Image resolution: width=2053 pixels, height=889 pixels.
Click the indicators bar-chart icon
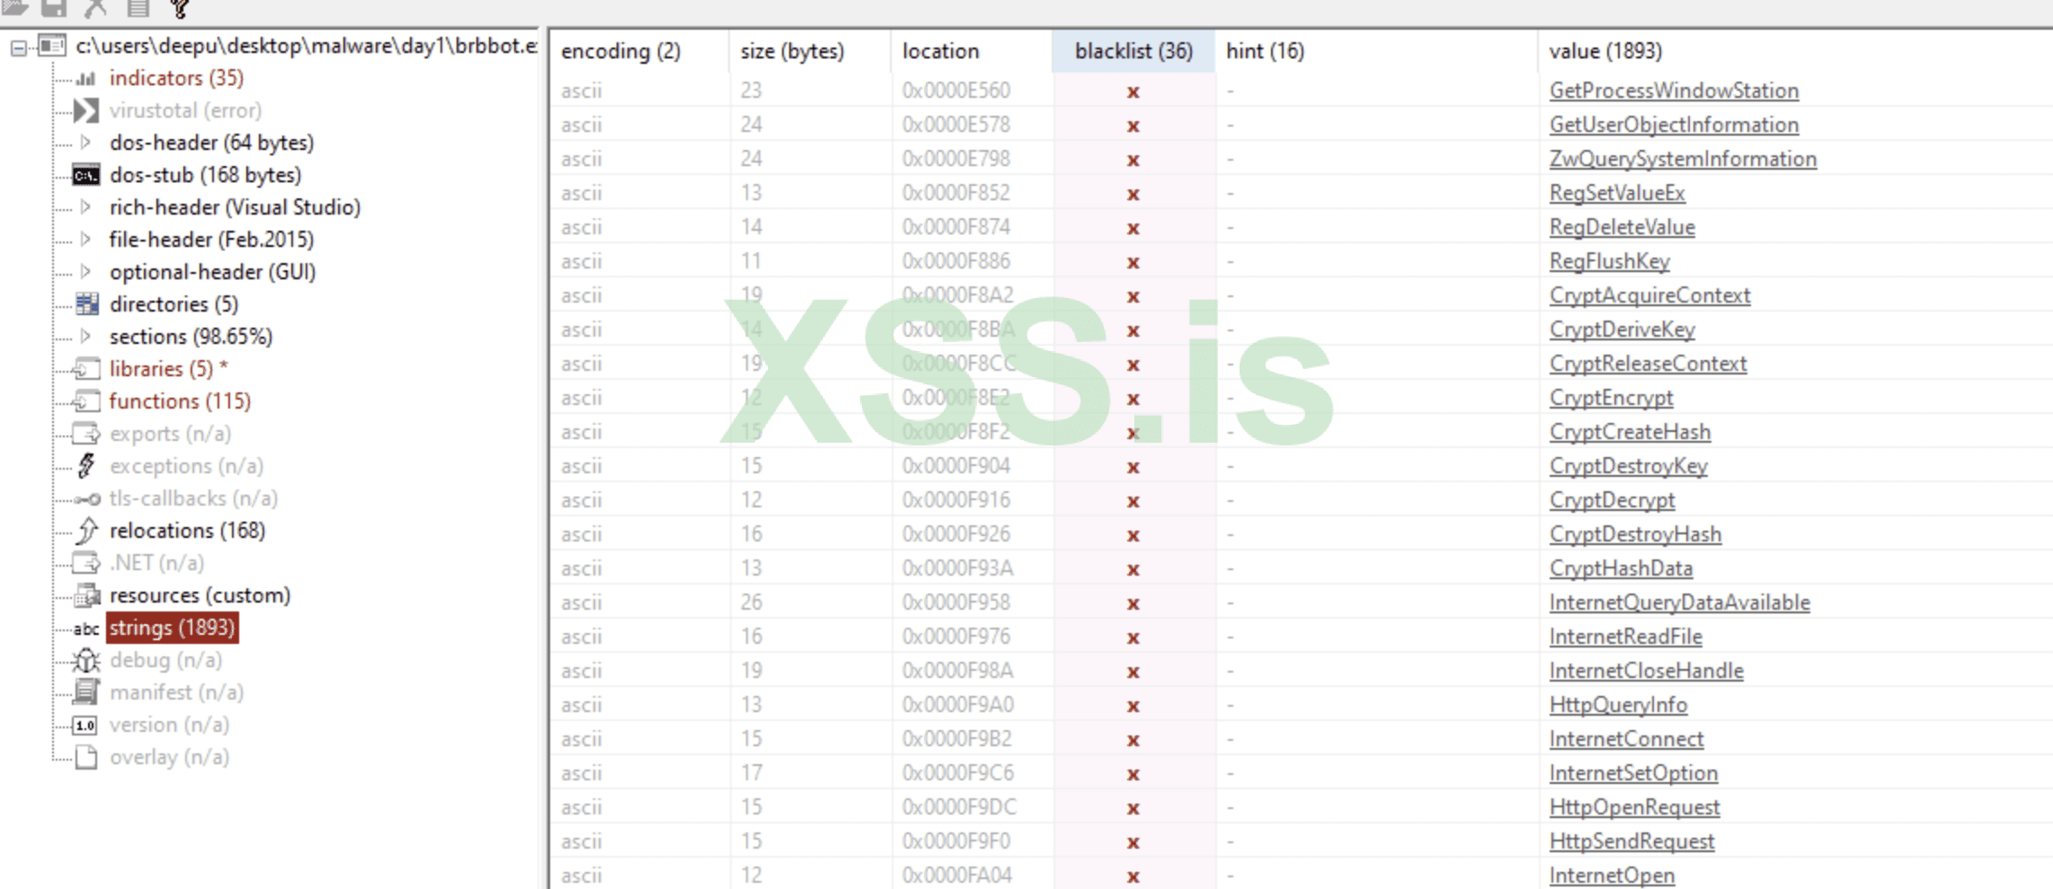[86, 79]
